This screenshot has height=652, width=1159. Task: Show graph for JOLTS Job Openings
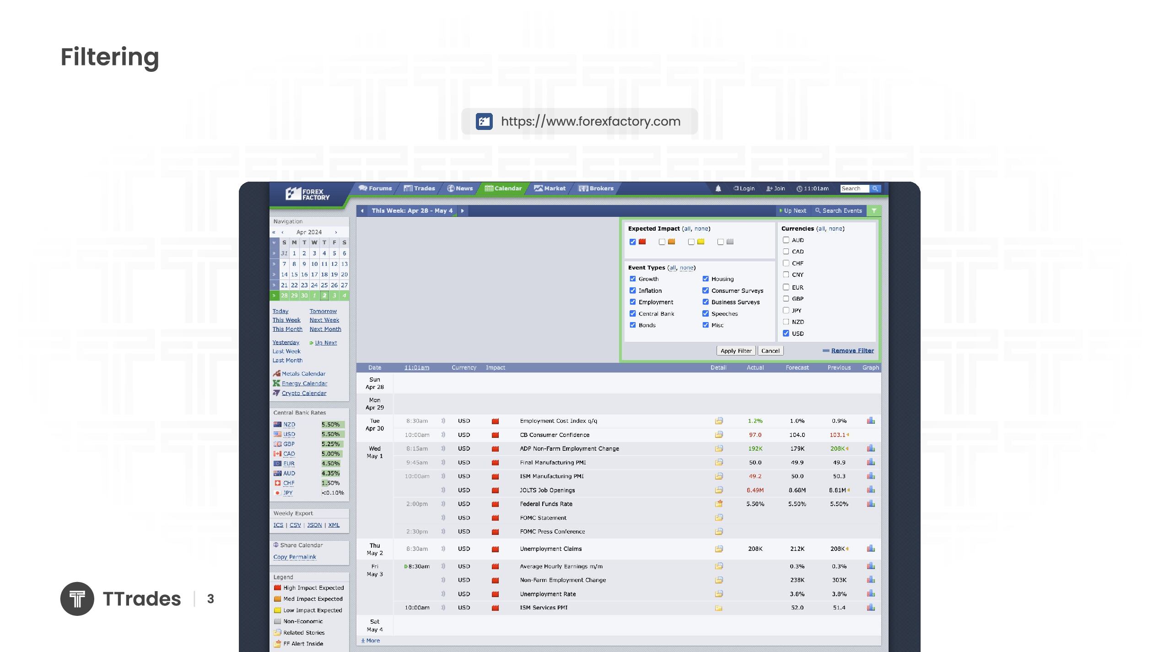[871, 490]
